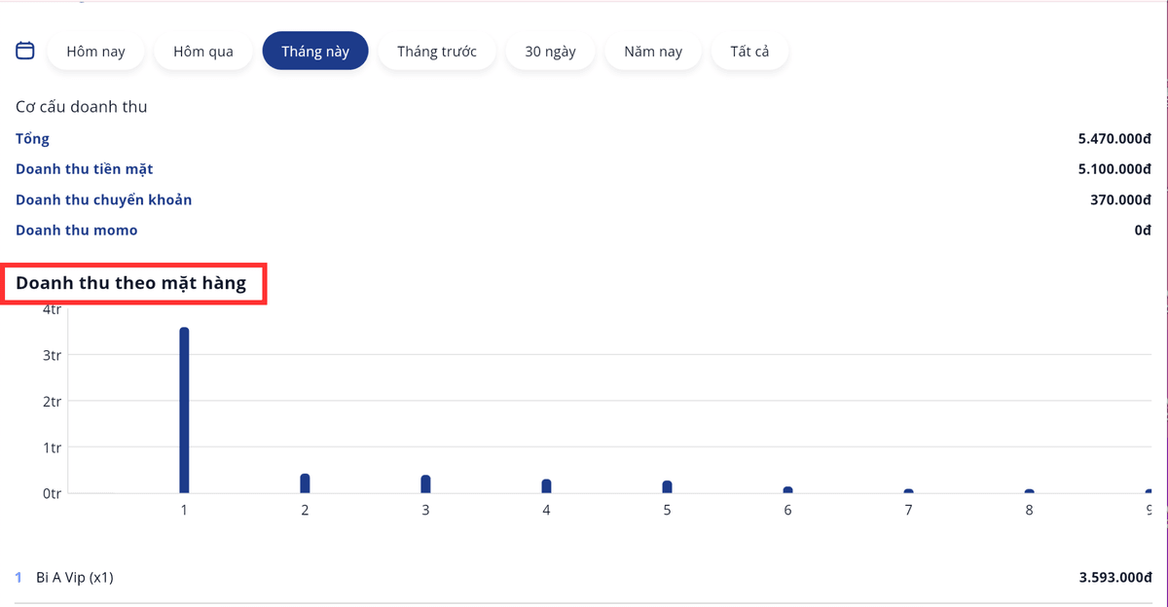Screen dimensions: 1168x607
Task: Select the 30 ngày filter
Action: (550, 52)
